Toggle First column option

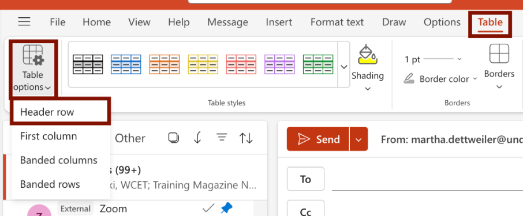[61, 136]
